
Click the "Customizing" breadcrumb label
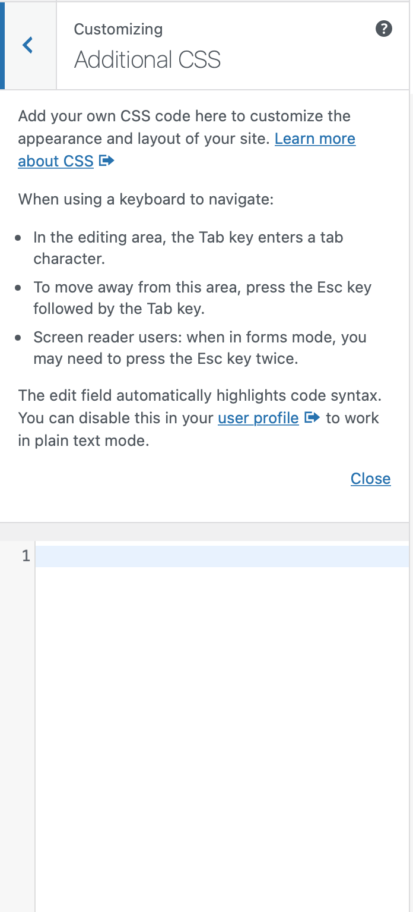click(x=117, y=29)
